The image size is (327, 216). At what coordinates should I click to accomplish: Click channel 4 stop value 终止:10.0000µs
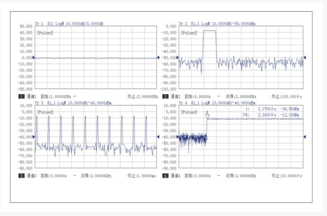coord(287,176)
